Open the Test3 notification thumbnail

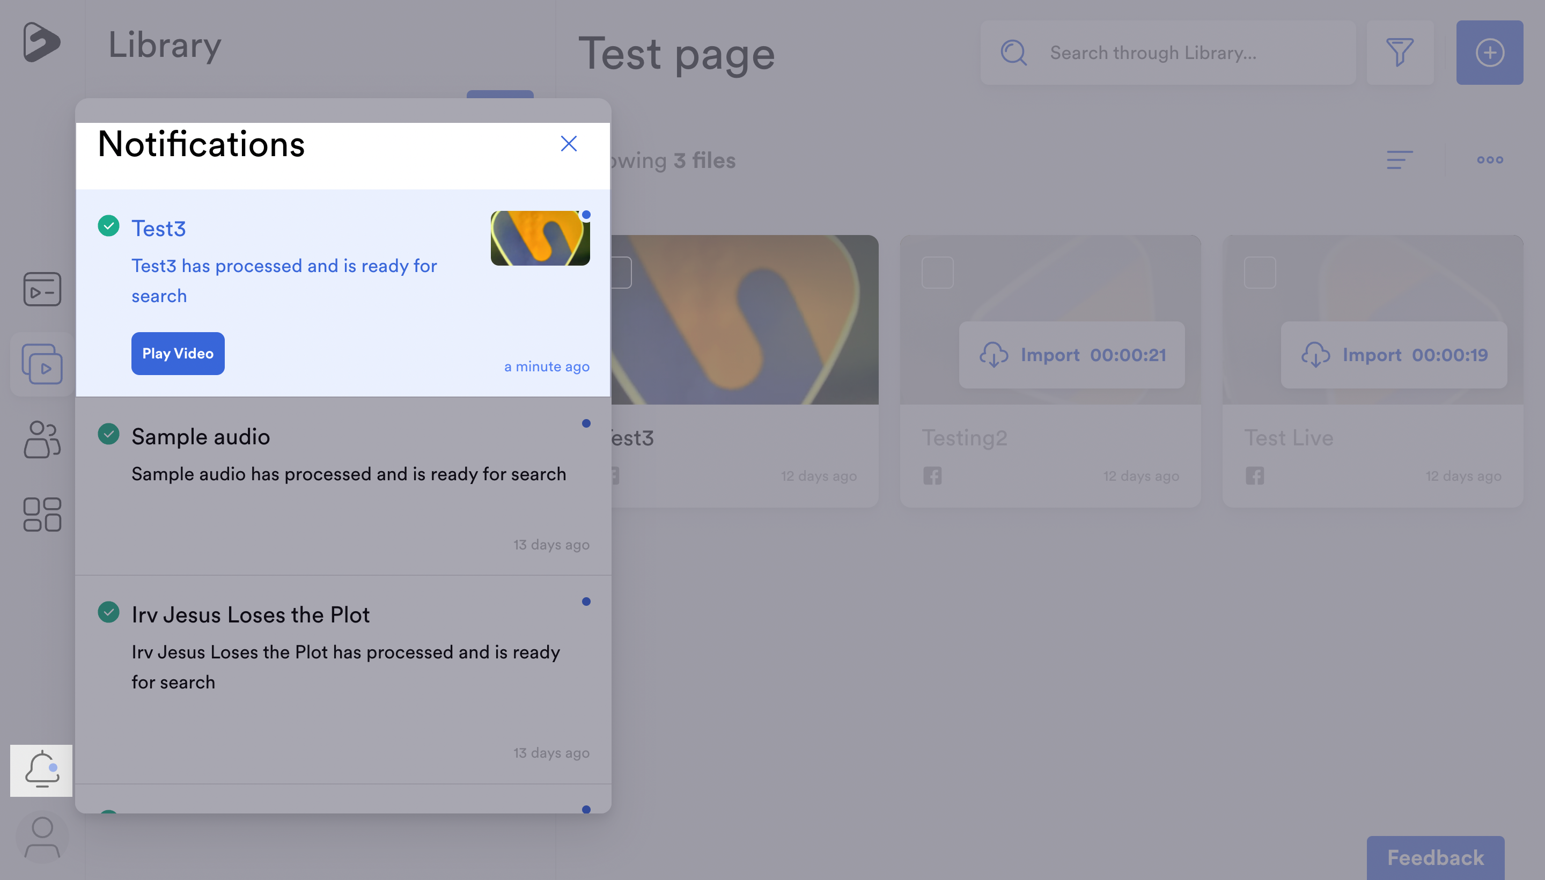click(x=540, y=238)
